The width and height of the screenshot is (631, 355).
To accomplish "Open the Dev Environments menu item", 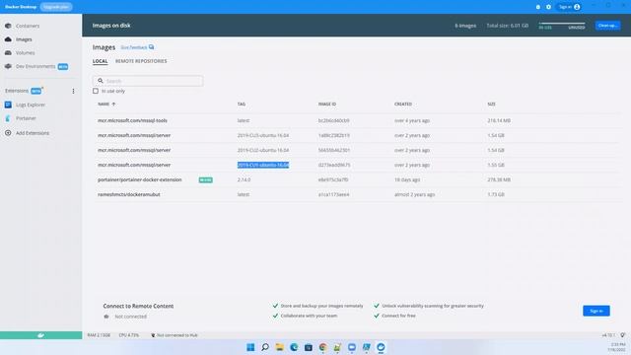I will pyautogui.click(x=35, y=66).
